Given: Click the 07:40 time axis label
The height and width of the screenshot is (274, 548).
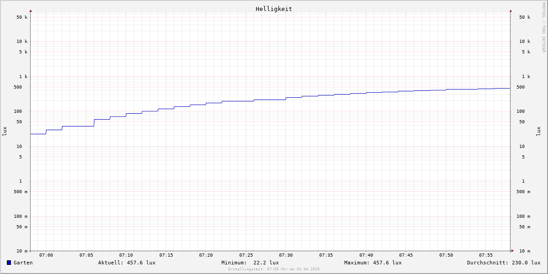Looking at the screenshot, I should click(x=366, y=255).
